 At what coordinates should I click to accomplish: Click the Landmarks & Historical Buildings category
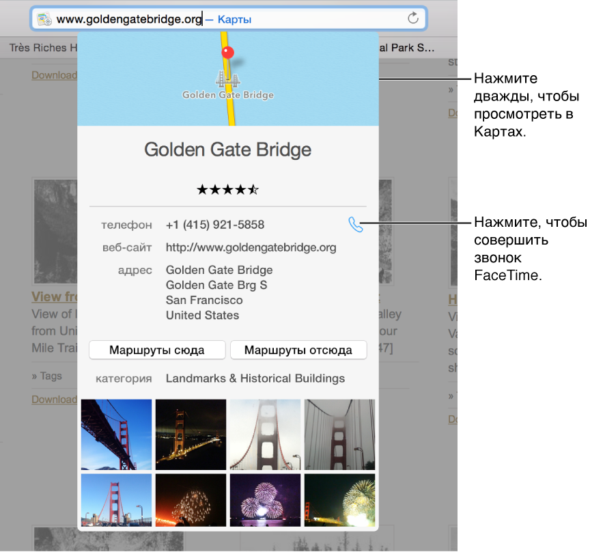coord(255,378)
